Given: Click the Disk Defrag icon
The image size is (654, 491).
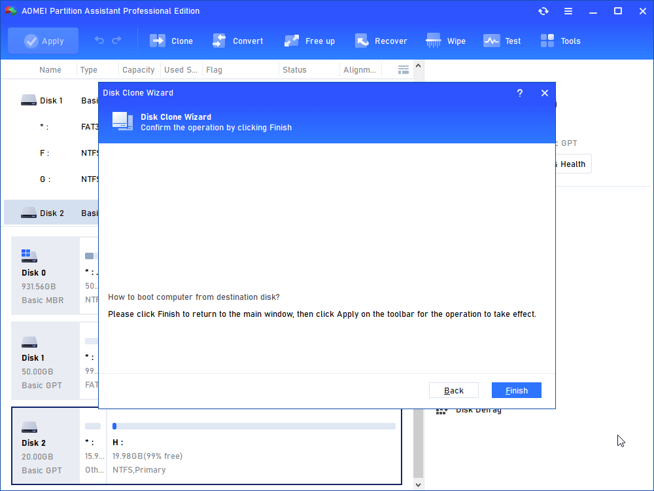Looking at the screenshot, I should pos(441,411).
